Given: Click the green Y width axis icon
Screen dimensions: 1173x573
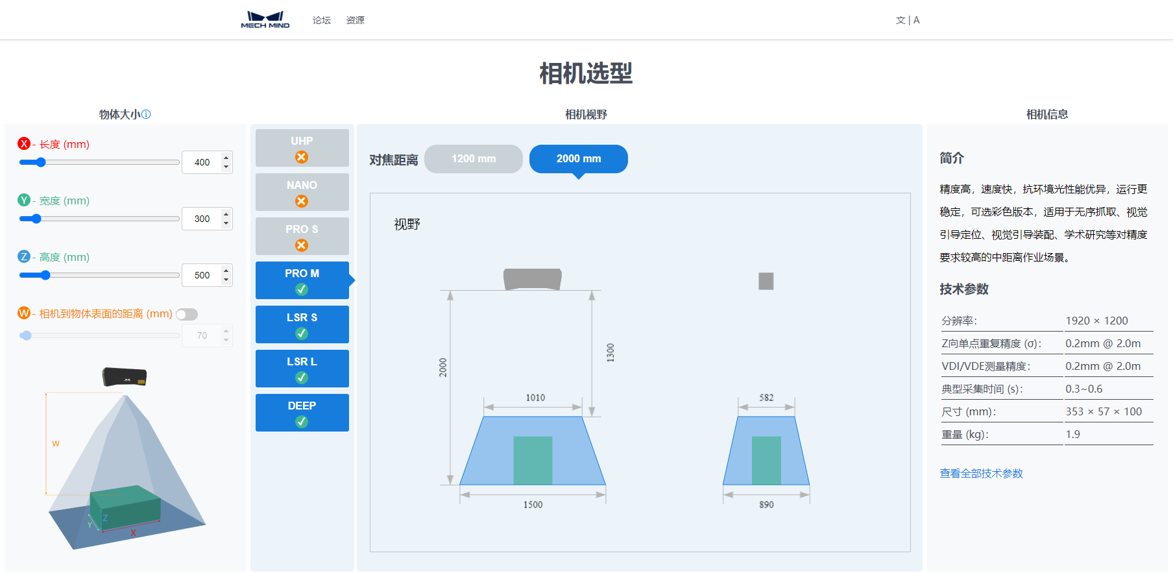Looking at the screenshot, I should [x=24, y=200].
